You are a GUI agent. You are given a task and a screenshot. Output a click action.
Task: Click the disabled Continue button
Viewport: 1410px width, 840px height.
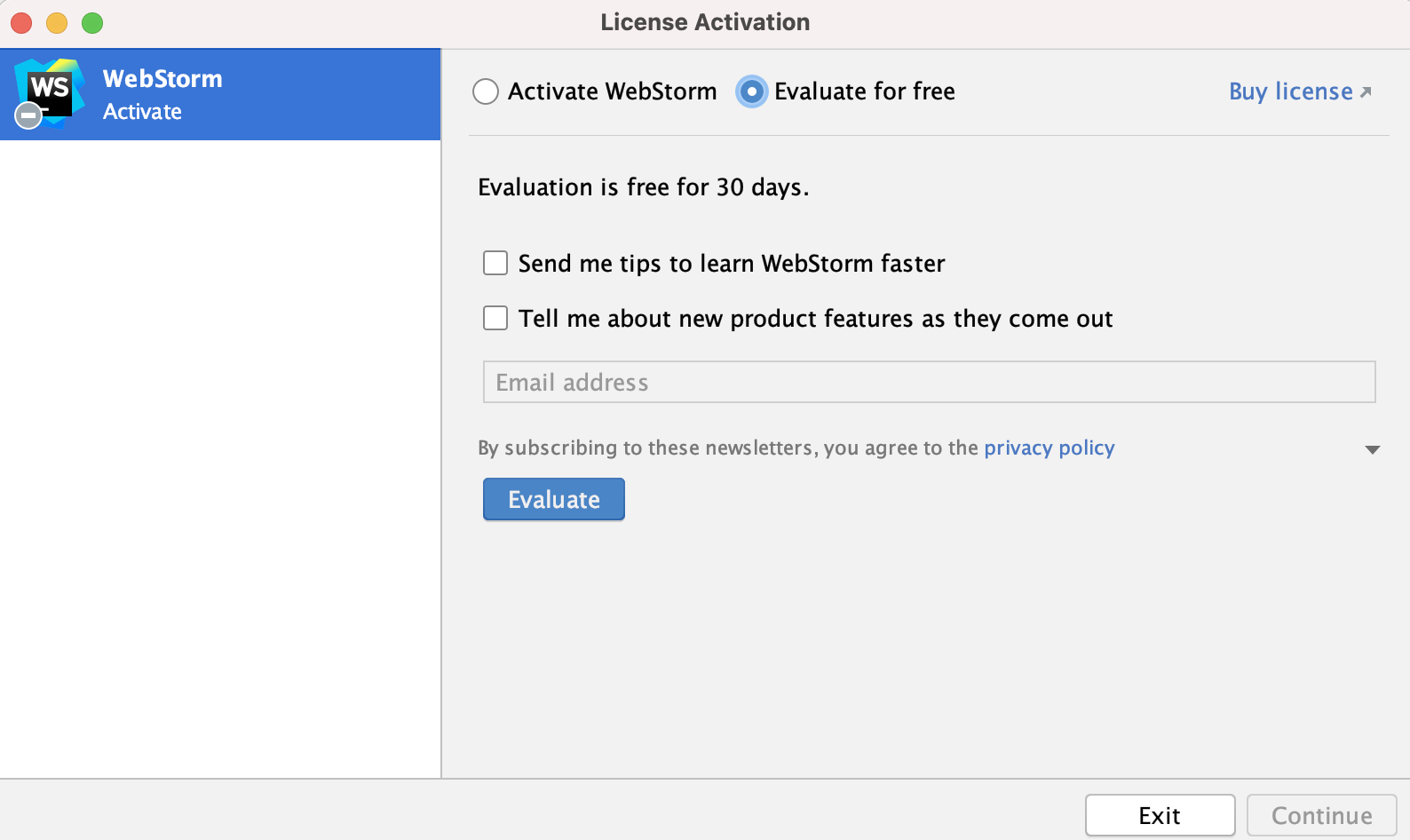pos(1321,815)
